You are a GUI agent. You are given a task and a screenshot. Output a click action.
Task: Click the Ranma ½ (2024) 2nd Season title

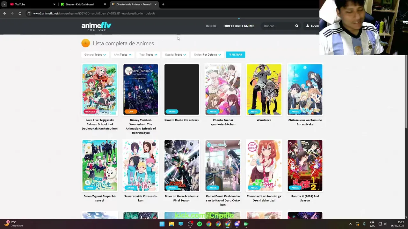pos(305,198)
